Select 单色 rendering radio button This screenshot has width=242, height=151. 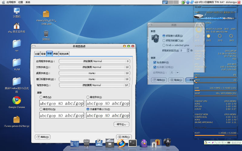(x=41, y=97)
